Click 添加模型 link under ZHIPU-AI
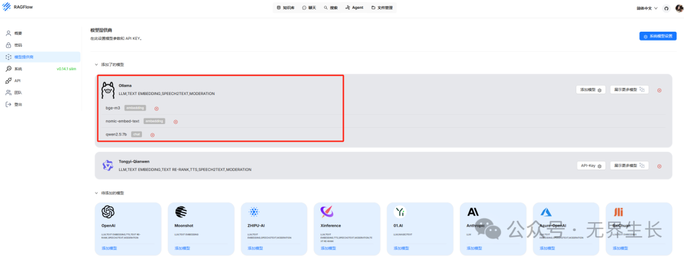The image size is (684, 257). [x=255, y=248]
